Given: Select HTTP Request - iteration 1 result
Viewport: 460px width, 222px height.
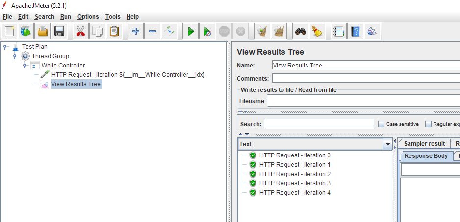Looking at the screenshot, I should pos(295,165).
